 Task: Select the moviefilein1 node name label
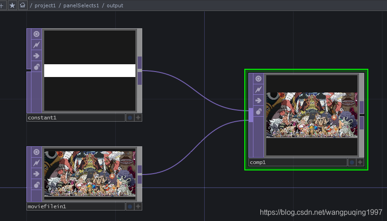(x=76, y=206)
